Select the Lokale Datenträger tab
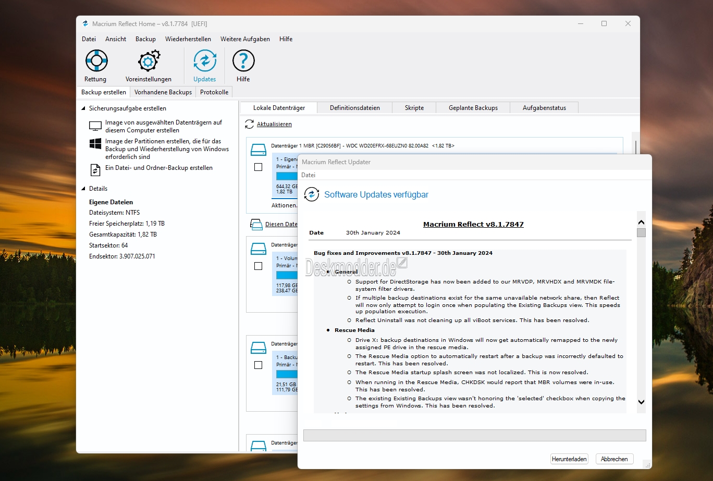 click(x=279, y=108)
